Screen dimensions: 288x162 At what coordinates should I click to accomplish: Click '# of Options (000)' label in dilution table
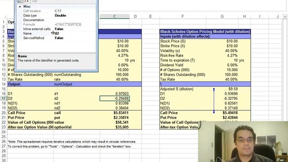[175, 70]
